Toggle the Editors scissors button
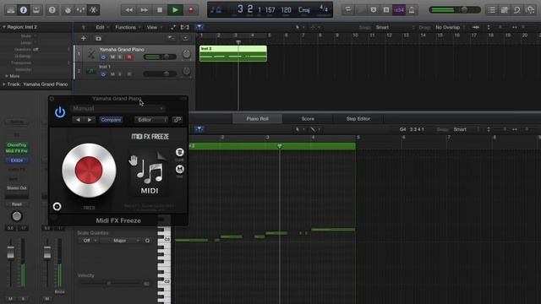The width and height of the screenshot is (541, 304). 93,10
